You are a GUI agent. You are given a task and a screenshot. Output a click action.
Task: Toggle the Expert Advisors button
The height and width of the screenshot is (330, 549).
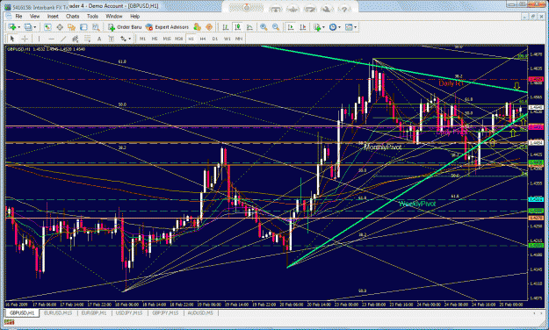[167, 27]
